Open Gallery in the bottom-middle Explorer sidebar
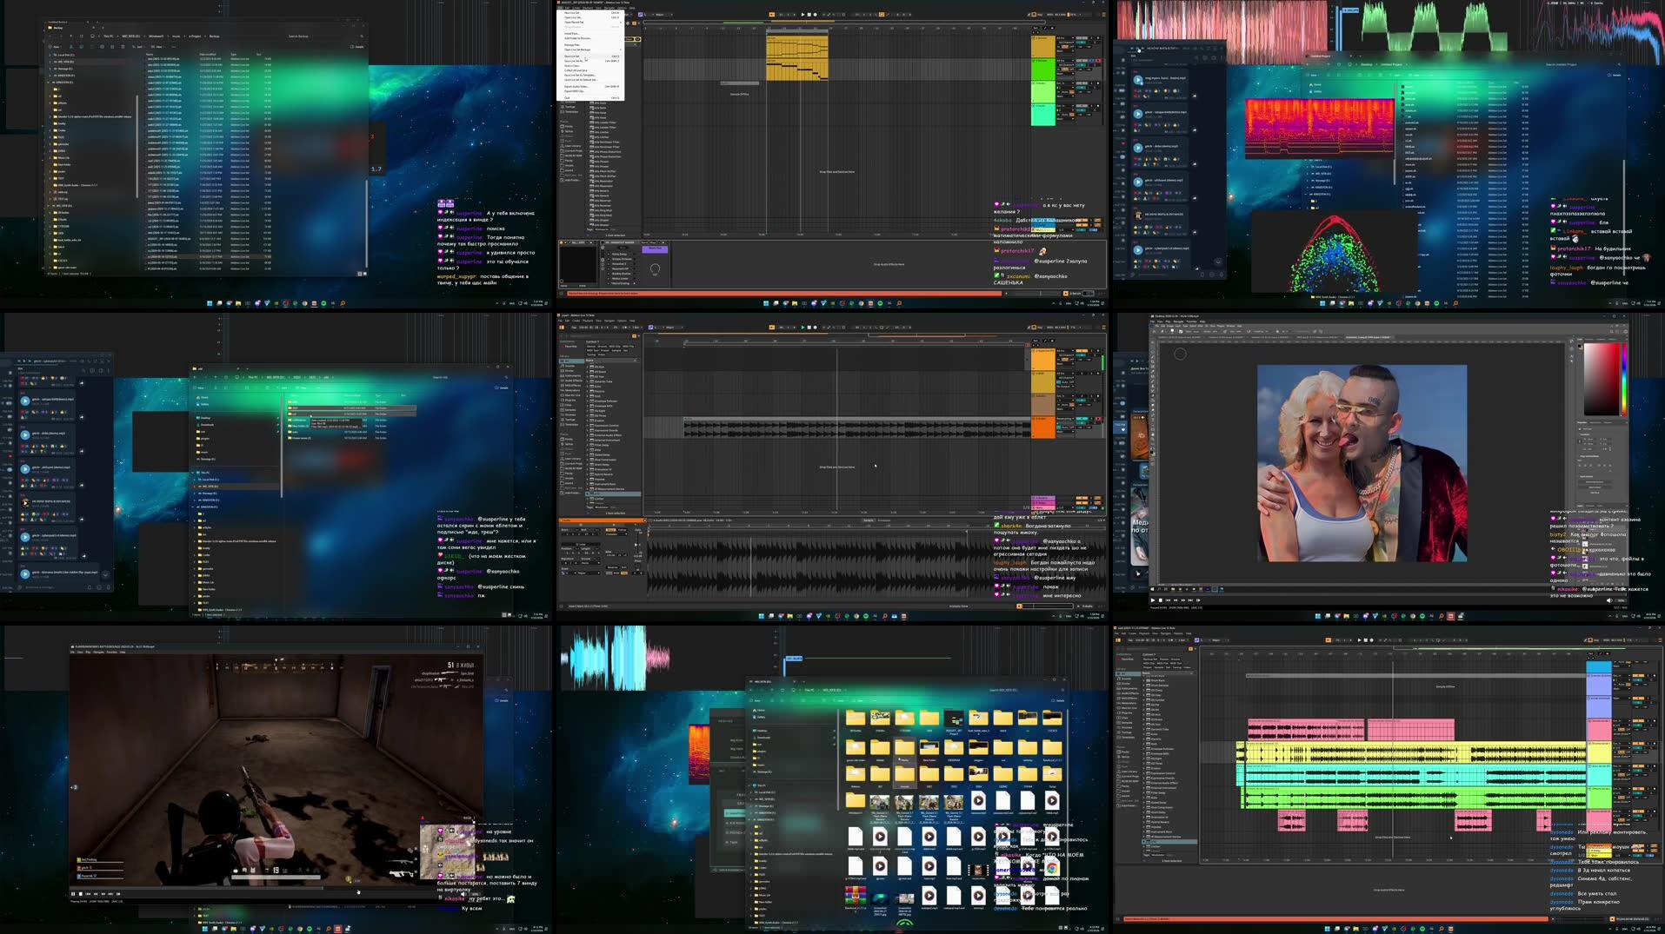 click(759, 717)
